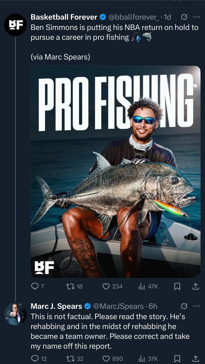Tap Grok icon beside Marc Spears' reply

pyautogui.click(x=184, y=306)
